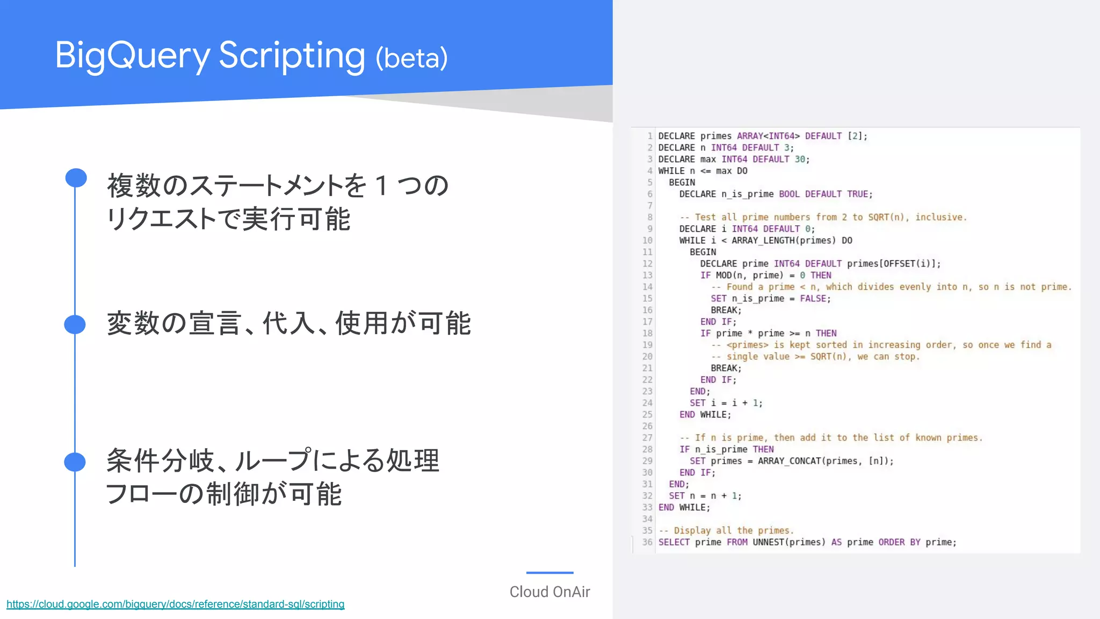Screen dimensions: 1100x619
Task: Click 'END;' on line 31
Action: click(x=679, y=484)
